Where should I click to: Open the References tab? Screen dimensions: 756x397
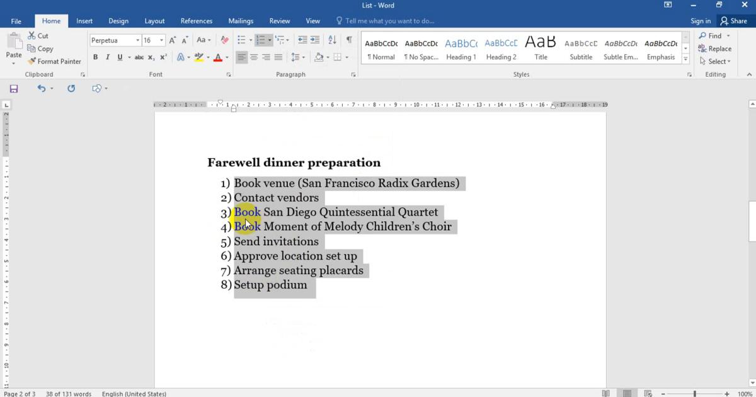(196, 21)
